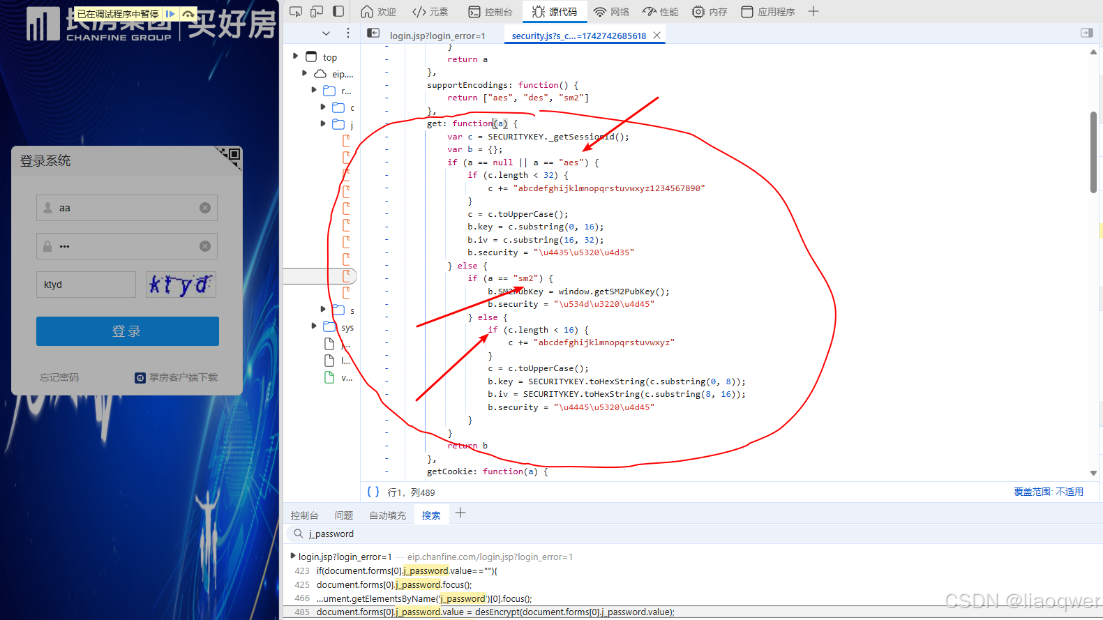
Task: Click scroll-down arrow of code editor
Action: [1093, 473]
